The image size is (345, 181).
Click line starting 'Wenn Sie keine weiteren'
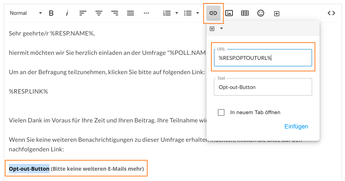(x=107, y=140)
